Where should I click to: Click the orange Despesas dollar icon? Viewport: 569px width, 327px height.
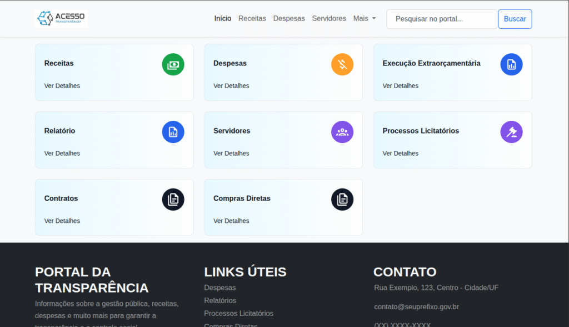(342, 64)
